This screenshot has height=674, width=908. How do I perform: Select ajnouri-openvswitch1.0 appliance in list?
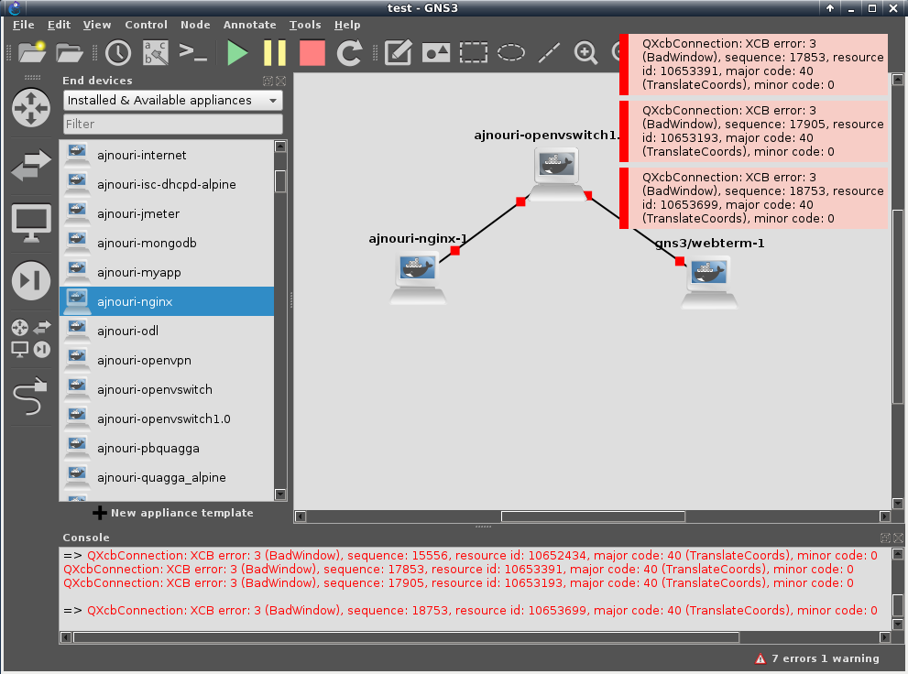click(x=167, y=419)
